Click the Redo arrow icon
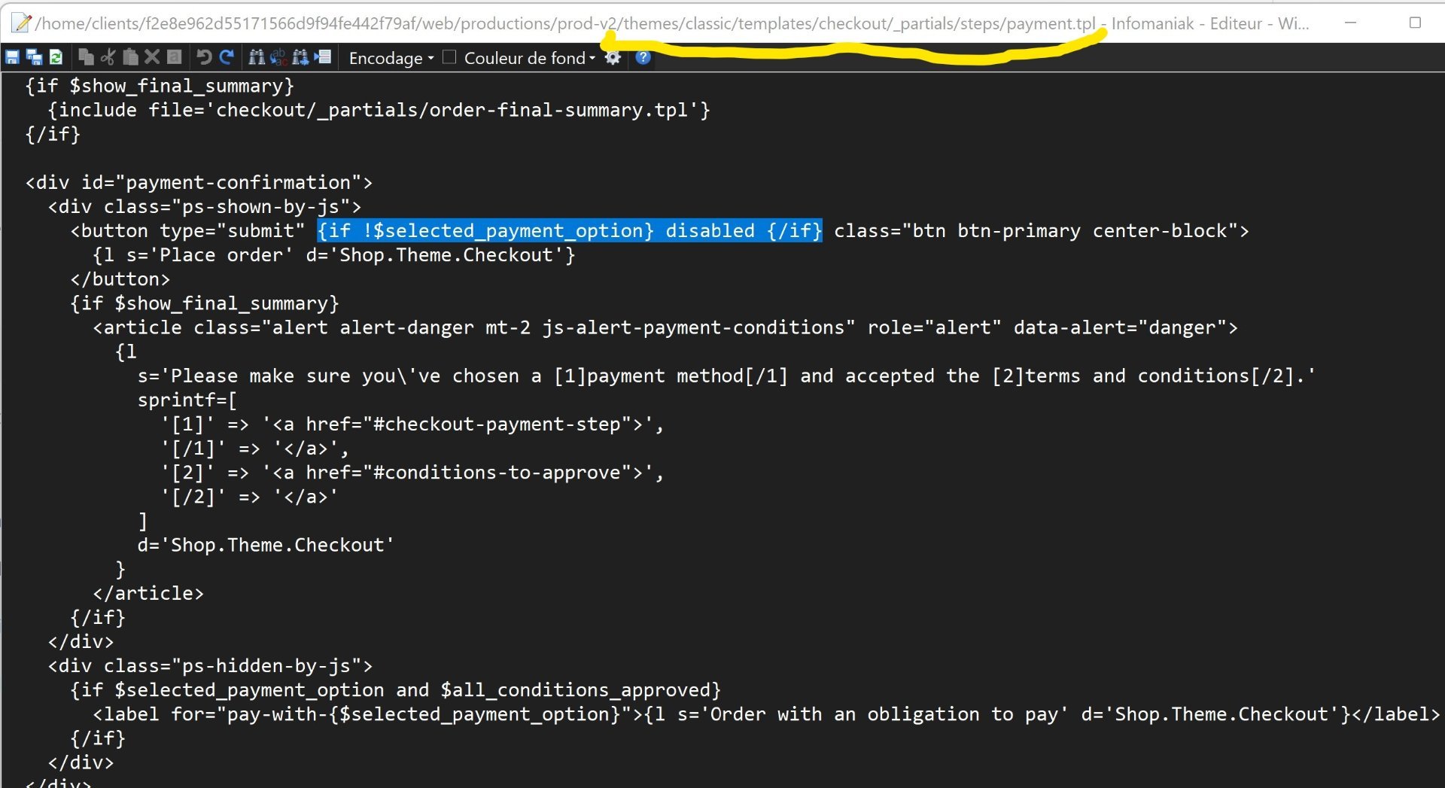1445x788 pixels. 226,57
